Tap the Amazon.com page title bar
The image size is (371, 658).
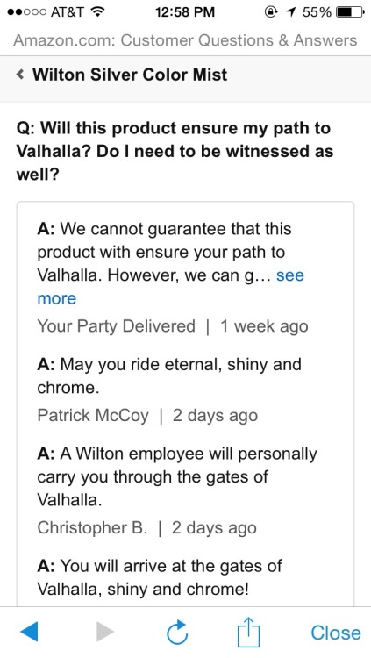click(186, 40)
